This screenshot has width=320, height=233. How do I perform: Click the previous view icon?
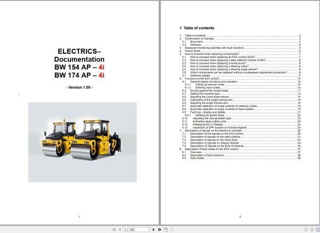(166, 229)
